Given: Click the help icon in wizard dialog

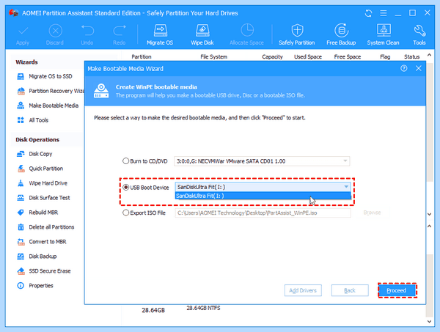Looking at the screenshot, I should pyautogui.click(x=404, y=68).
